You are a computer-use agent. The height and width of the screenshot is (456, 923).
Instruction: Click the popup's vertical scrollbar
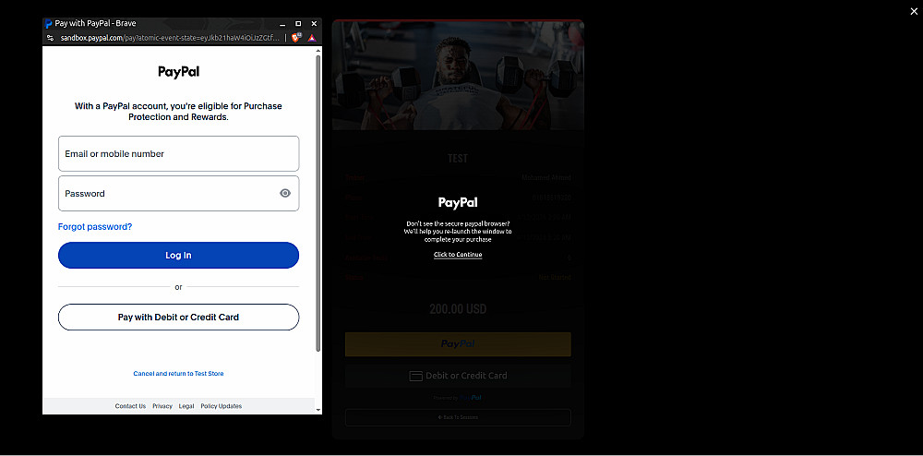(318, 203)
